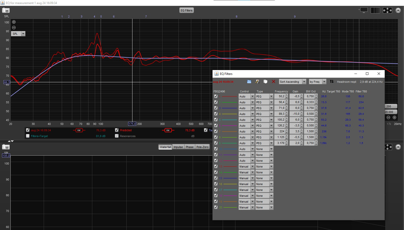The image size is (404, 230).
Task: Switch to Waterfall tab
Action: tap(165, 147)
